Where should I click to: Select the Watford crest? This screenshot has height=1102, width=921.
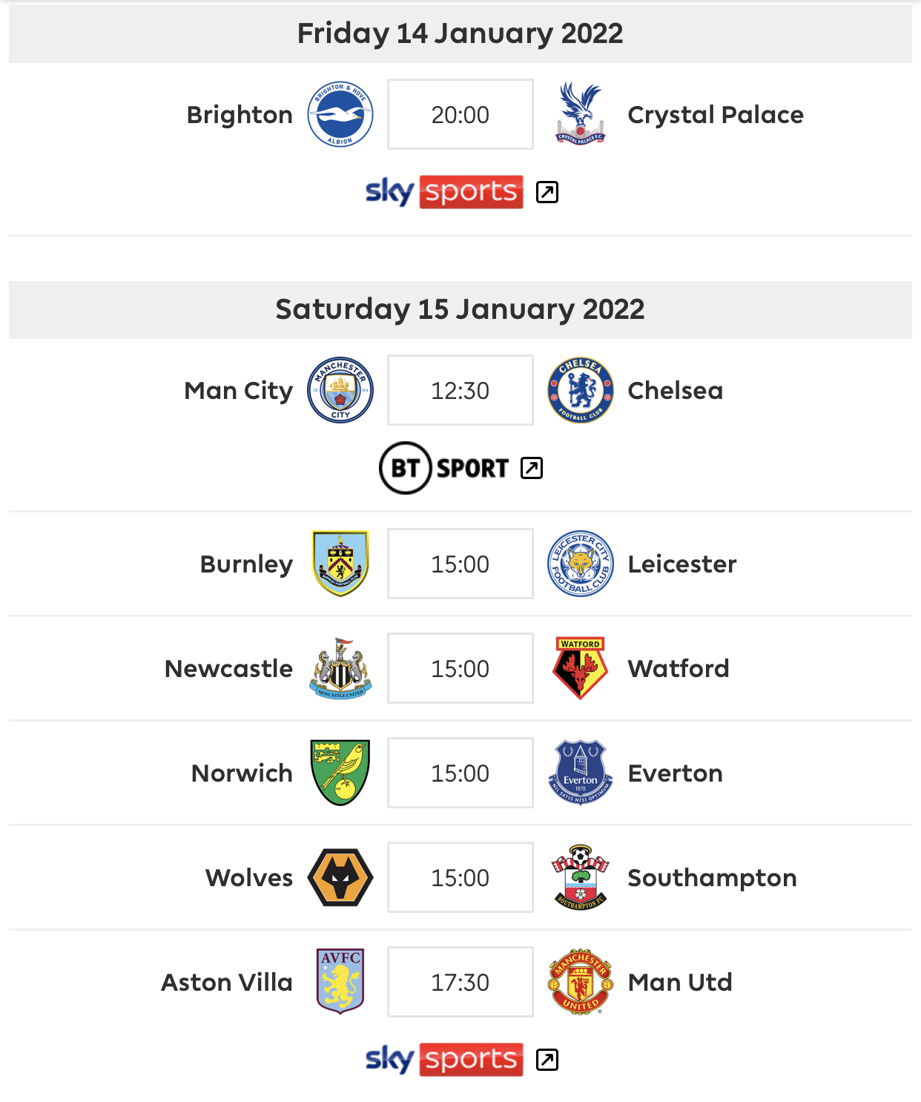(581, 668)
